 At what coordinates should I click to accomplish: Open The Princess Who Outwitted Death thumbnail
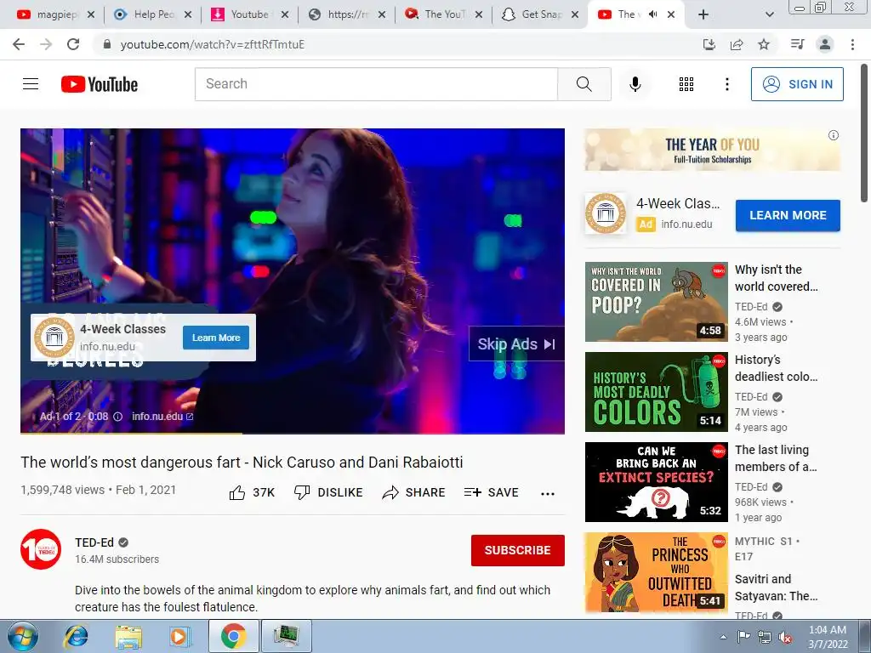click(x=656, y=572)
